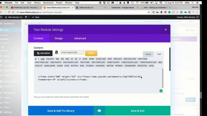Focus the Amazon keyword input field
207x116 pixels.
(72, 52)
